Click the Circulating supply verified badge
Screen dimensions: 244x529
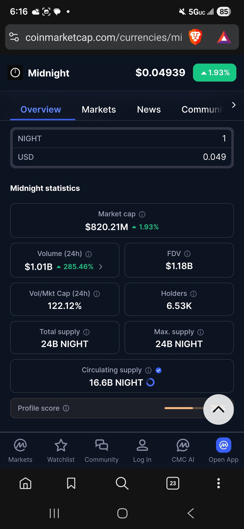click(x=159, y=370)
